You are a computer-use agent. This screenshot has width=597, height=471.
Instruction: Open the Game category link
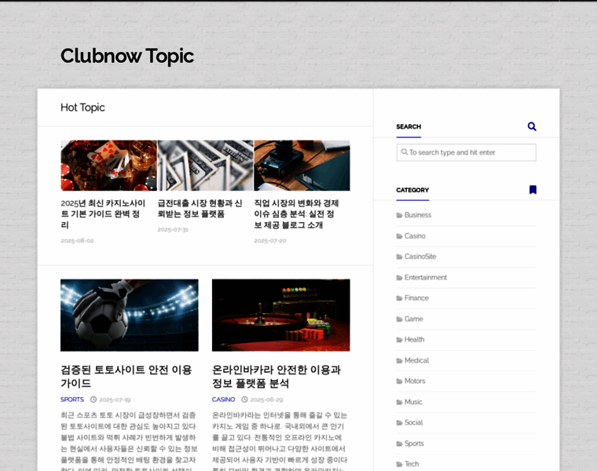[414, 319]
